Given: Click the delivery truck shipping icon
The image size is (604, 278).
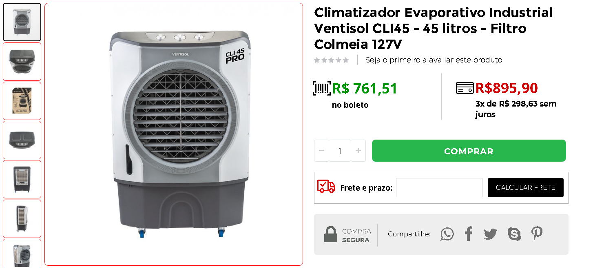Looking at the screenshot, I should (326, 187).
